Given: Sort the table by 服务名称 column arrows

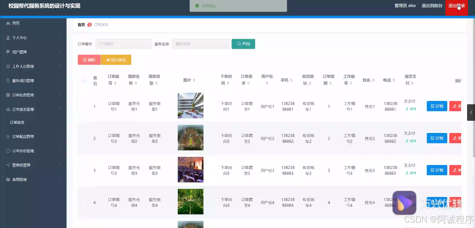Looking at the screenshot, I should point(136,83).
